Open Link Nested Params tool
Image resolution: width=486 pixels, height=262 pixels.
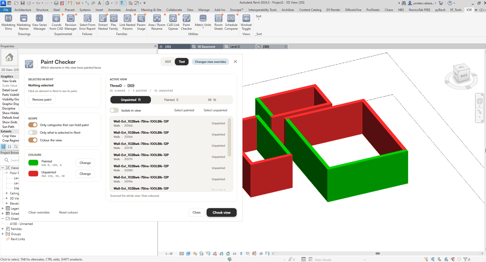click(x=127, y=22)
